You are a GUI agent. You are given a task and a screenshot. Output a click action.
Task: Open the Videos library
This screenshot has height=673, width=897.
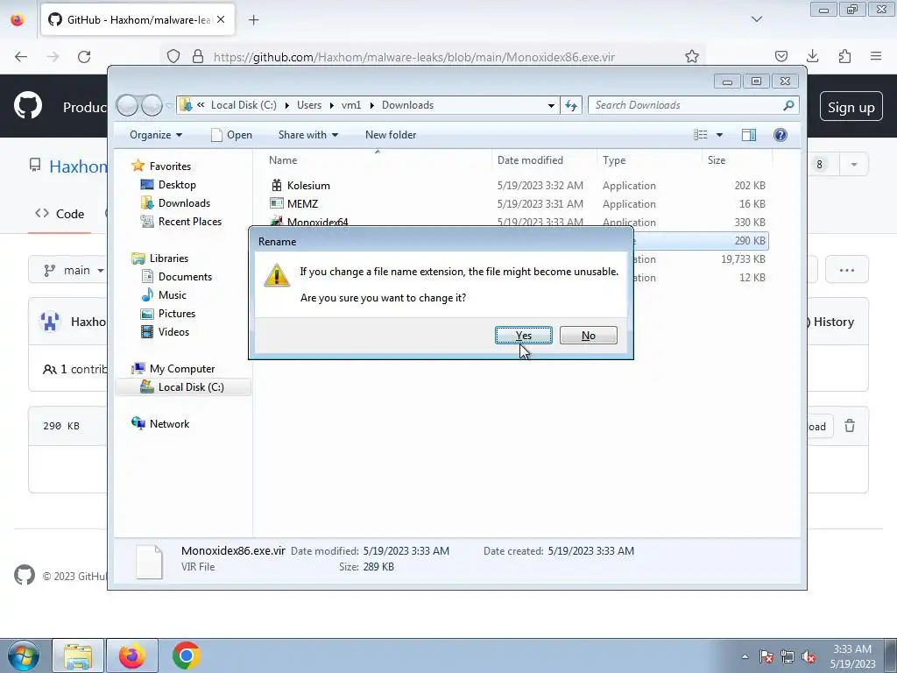(173, 332)
